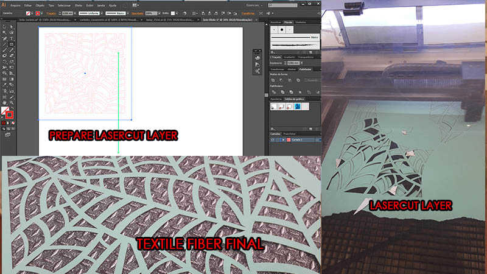Screen dimensions: 487x274
Task: Select the Scale tool
Action: [x=12, y=62]
